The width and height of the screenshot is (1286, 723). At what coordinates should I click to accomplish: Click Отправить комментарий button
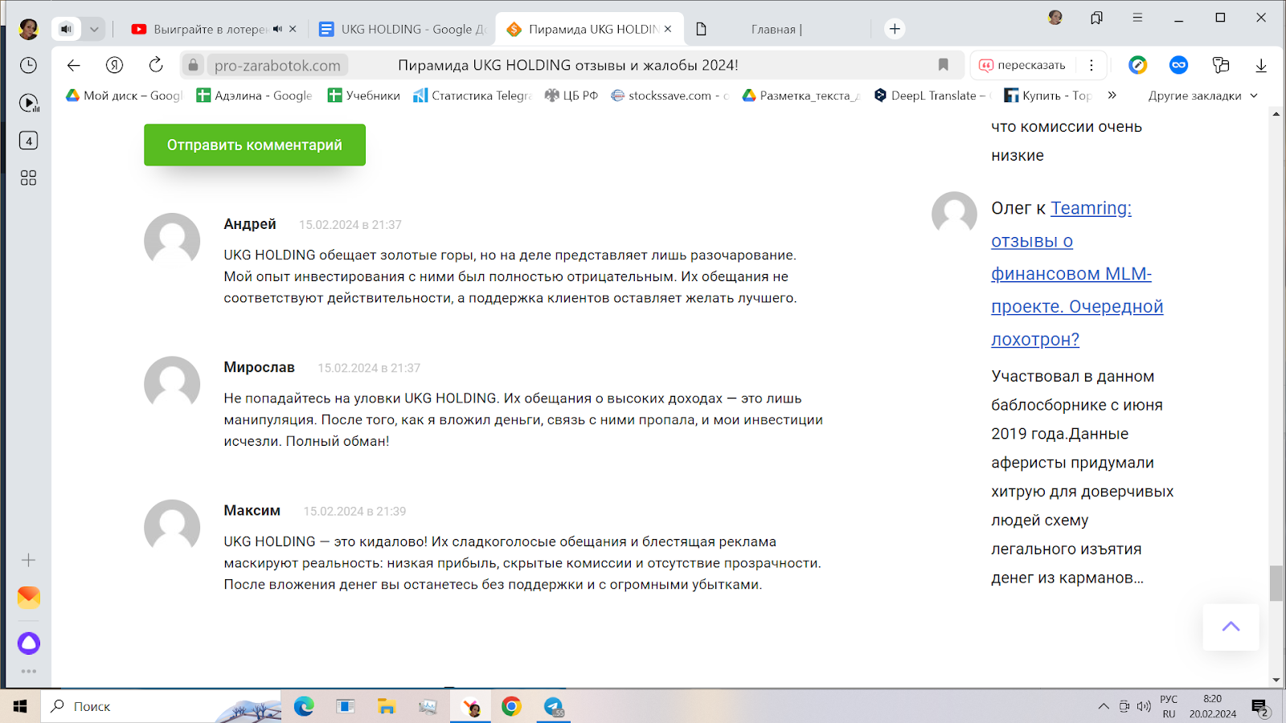click(255, 145)
